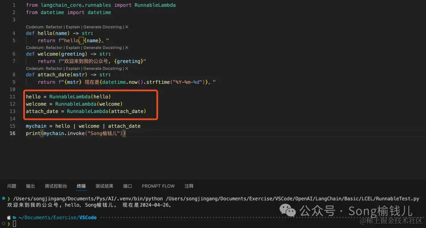Click line number 11 in the editor gutter

click(x=12, y=96)
